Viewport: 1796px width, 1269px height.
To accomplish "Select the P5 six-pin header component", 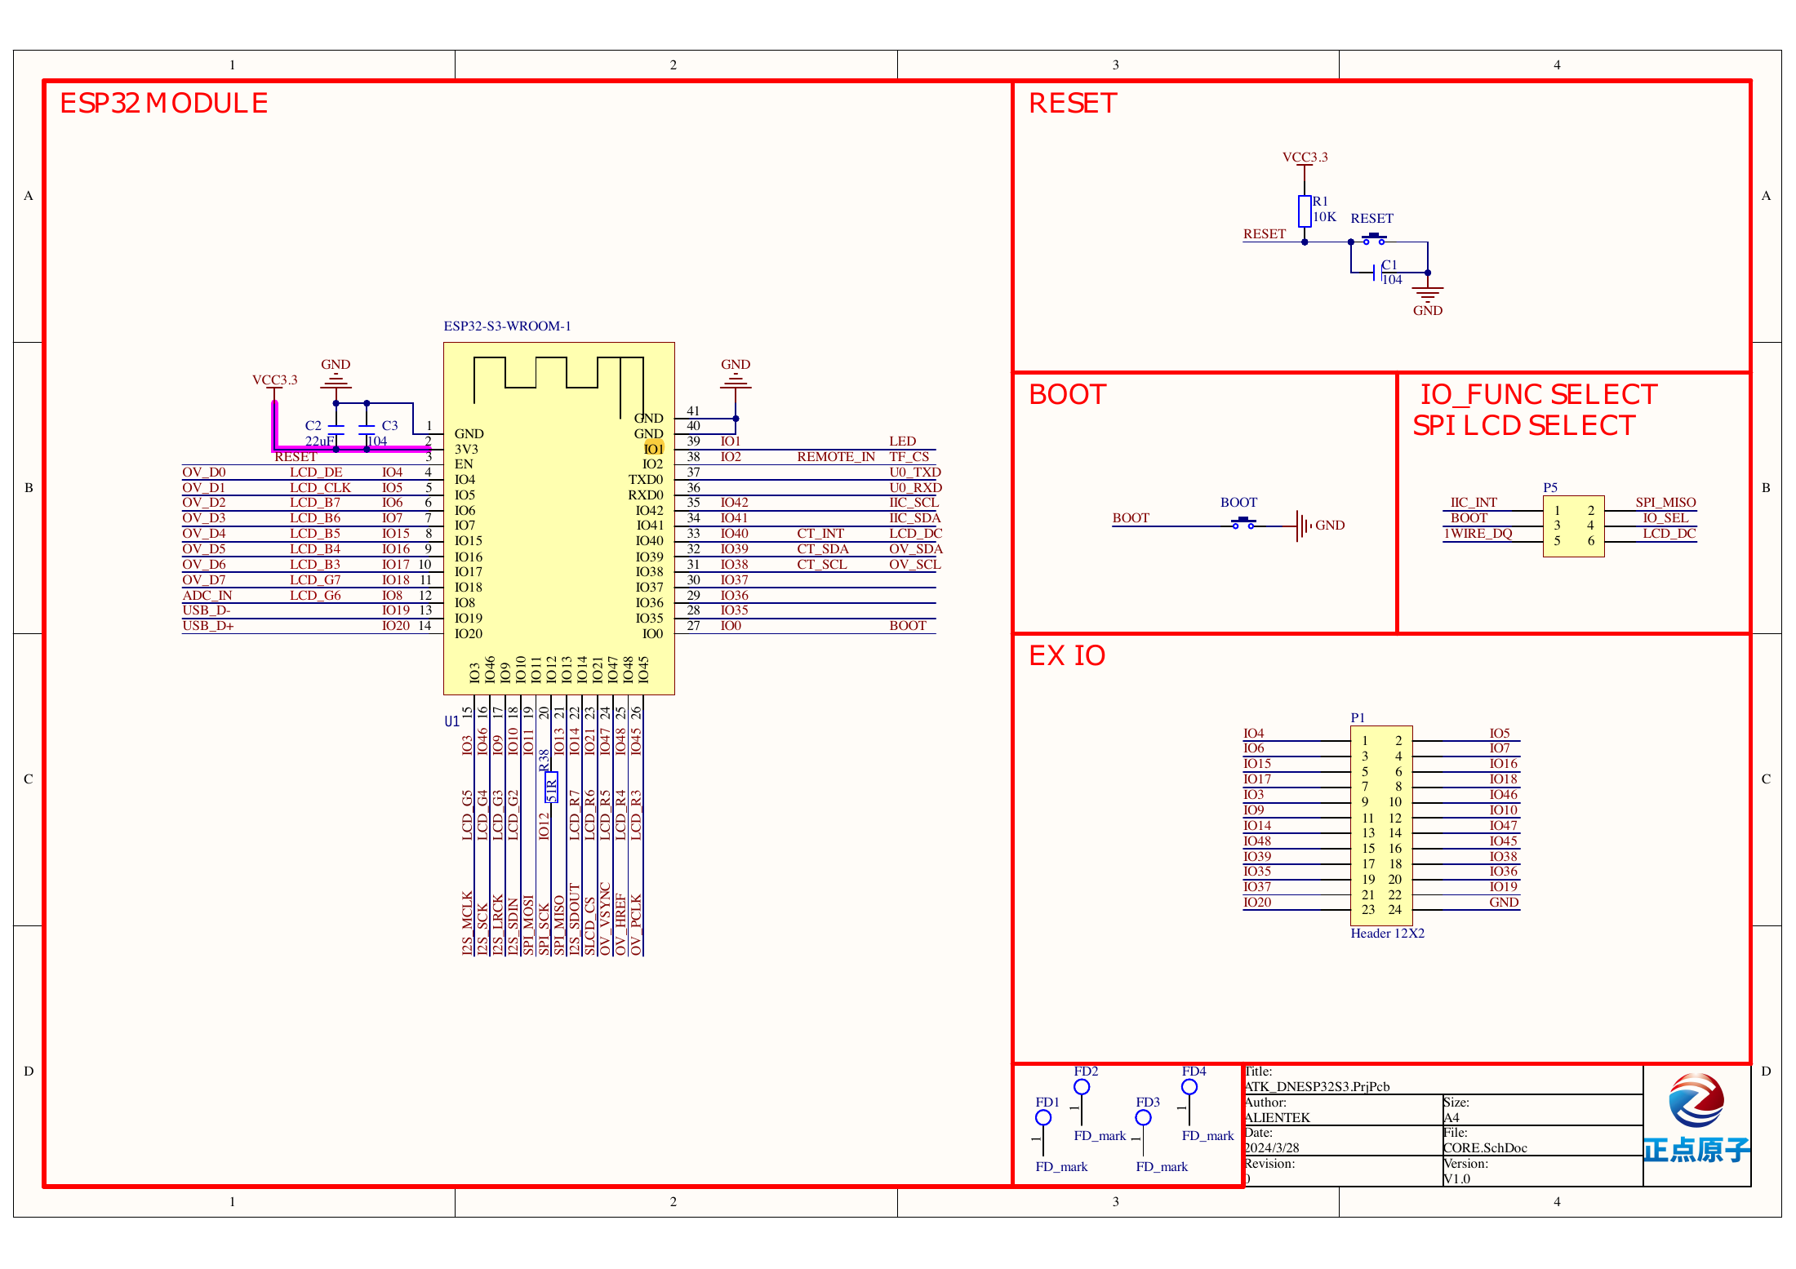I will click(1573, 526).
